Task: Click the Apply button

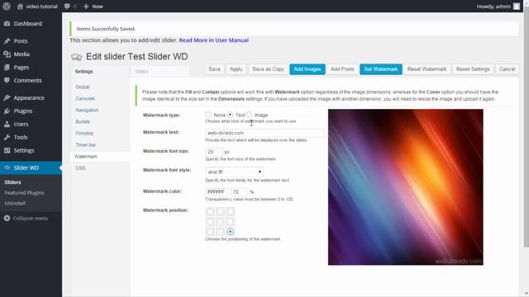Action: pyautogui.click(x=236, y=69)
